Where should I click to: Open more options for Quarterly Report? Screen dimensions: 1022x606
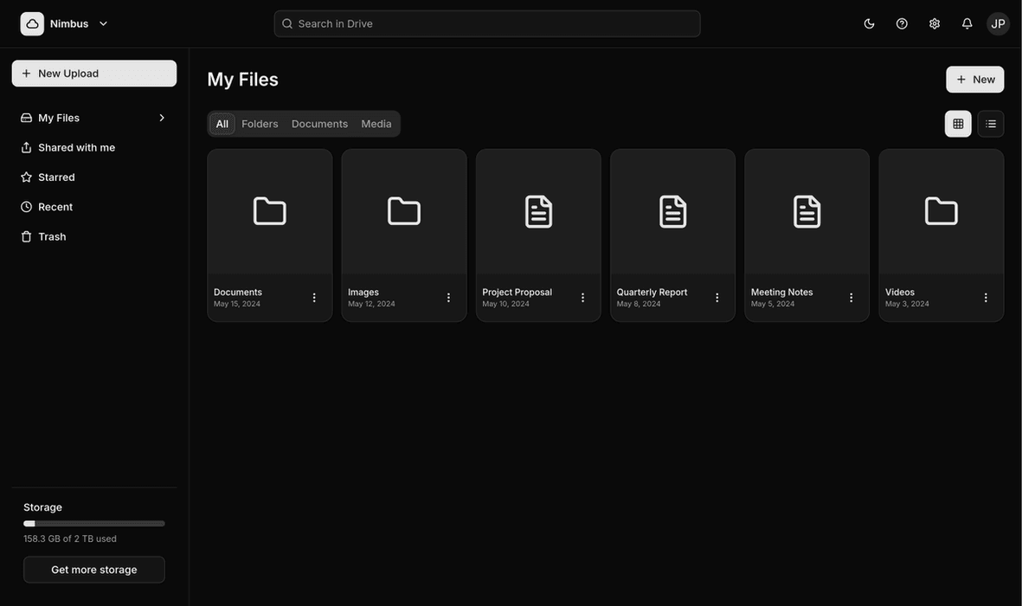pos(717,298)
